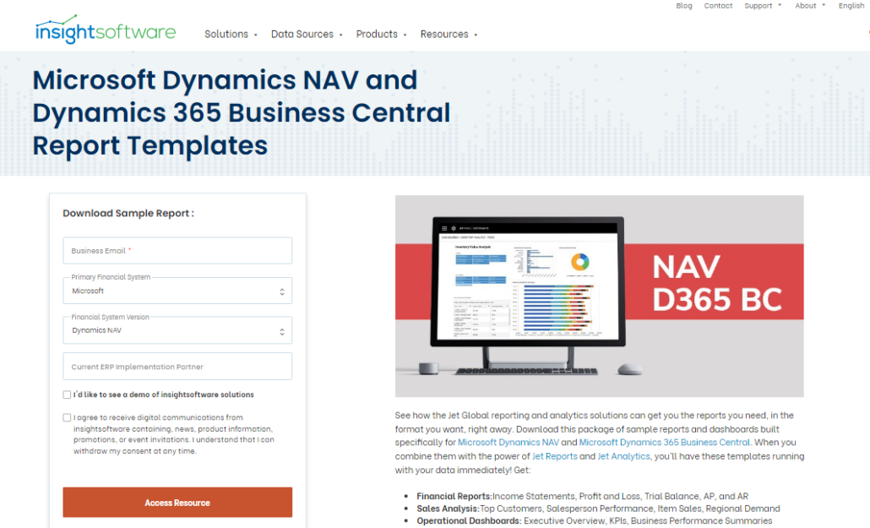Click the insightsoftware logo

(x=106, y=30)
